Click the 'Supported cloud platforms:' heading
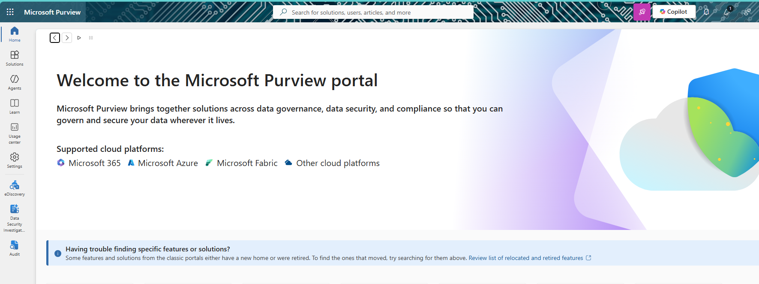Image resolution: width=759 pixels, height=284 pixels. pos(110,149)
